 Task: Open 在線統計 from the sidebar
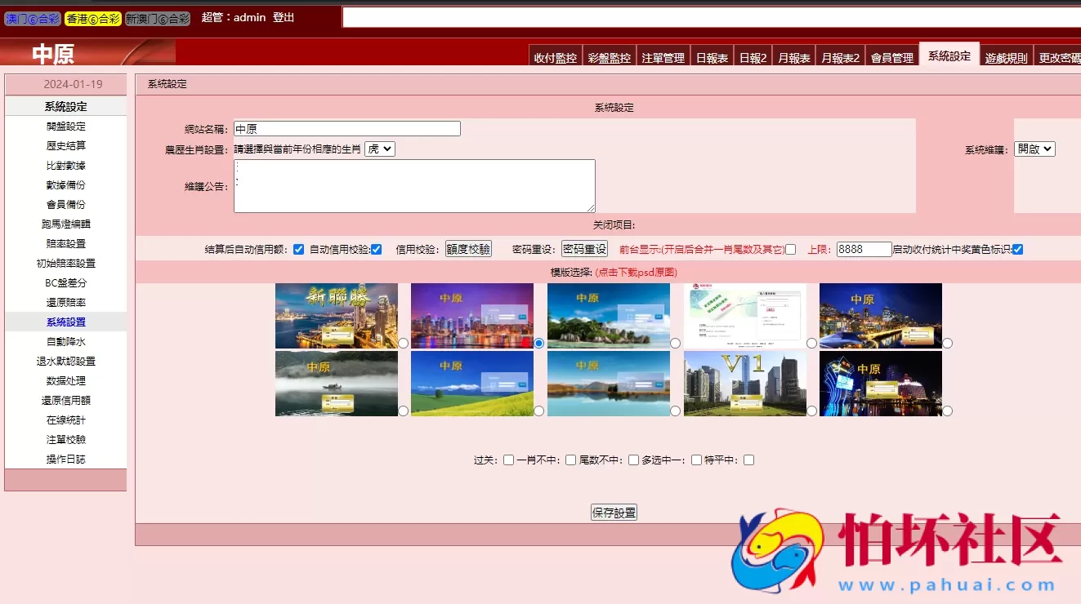(x=65, y=420)
